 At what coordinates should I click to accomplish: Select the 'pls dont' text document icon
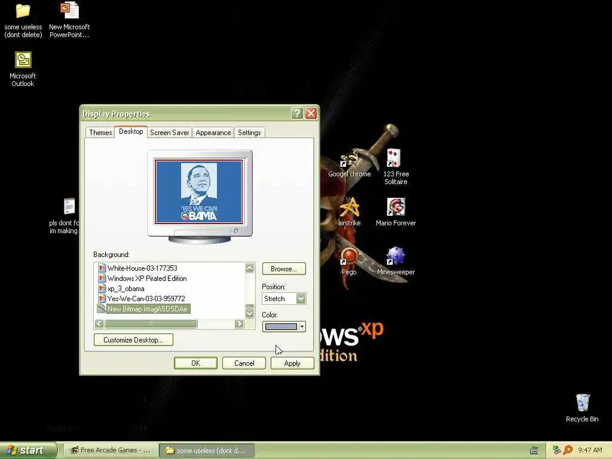click(x=69, y=206)
